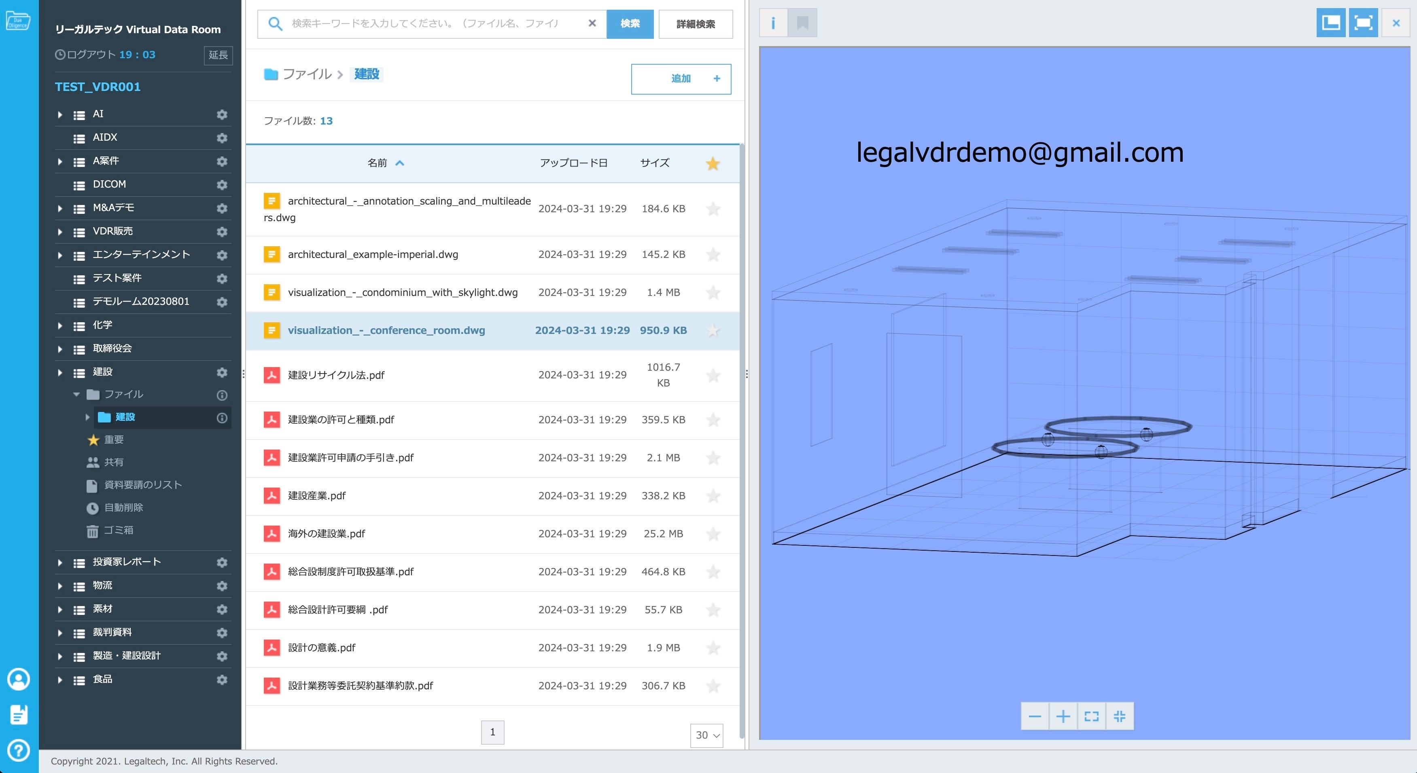1417x773 pixels.
Task: Click the info icon in the viewer toolbar
Action: tap(773, 23)
